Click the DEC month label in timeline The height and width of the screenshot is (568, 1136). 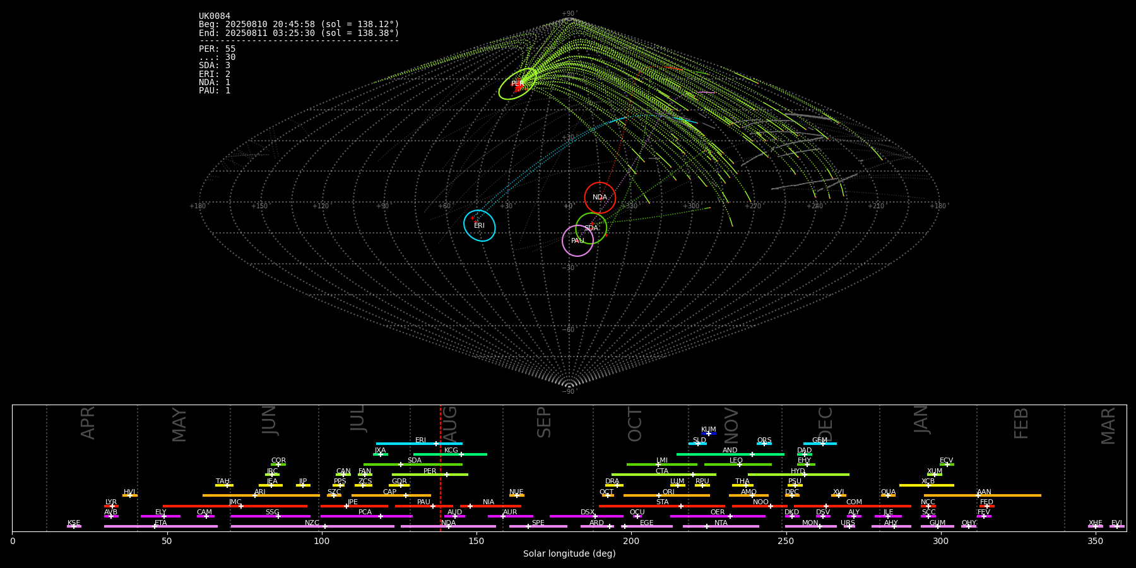(x=825, y=424)
